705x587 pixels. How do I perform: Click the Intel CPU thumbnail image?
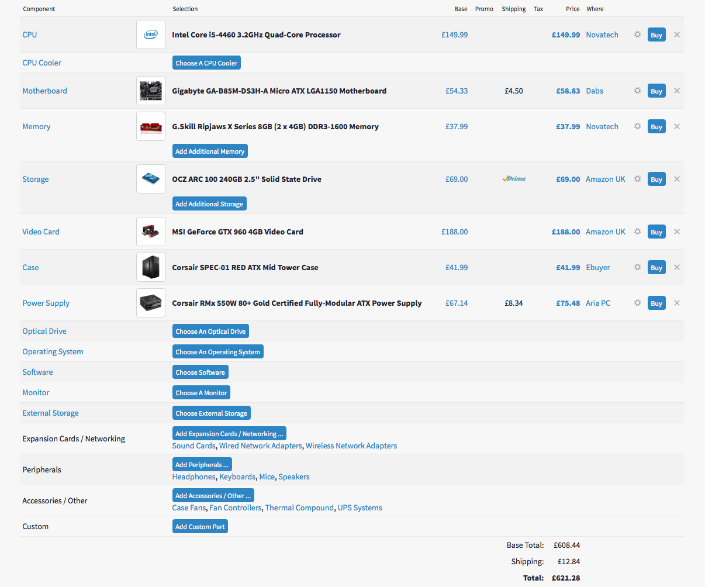[151, 34]
